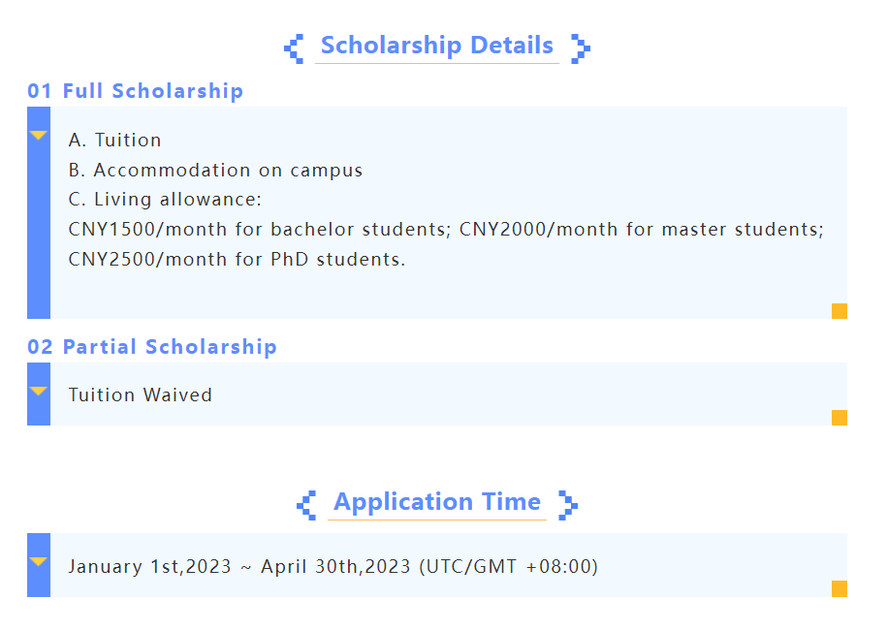
Task: Select the 01 Full Scholarship title
Action: 135,91
